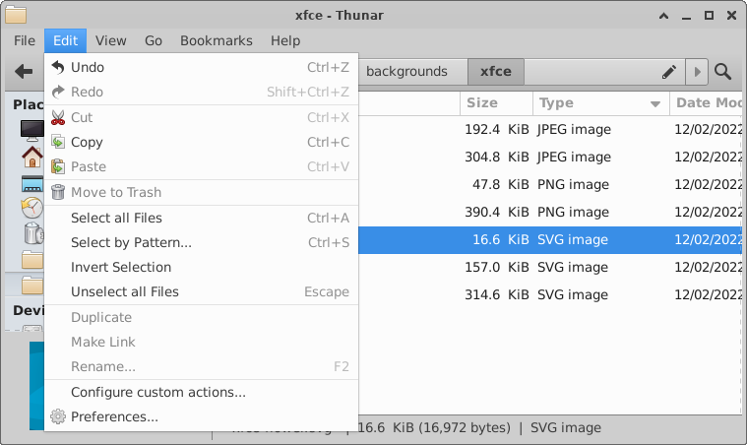Click the Recent clock icon in sidebar
The image size is (747, 445).
tap(31, 208)
